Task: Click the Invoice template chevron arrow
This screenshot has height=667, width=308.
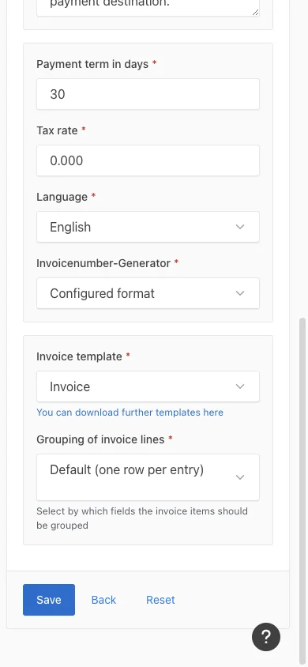Action: pos(240,386)
